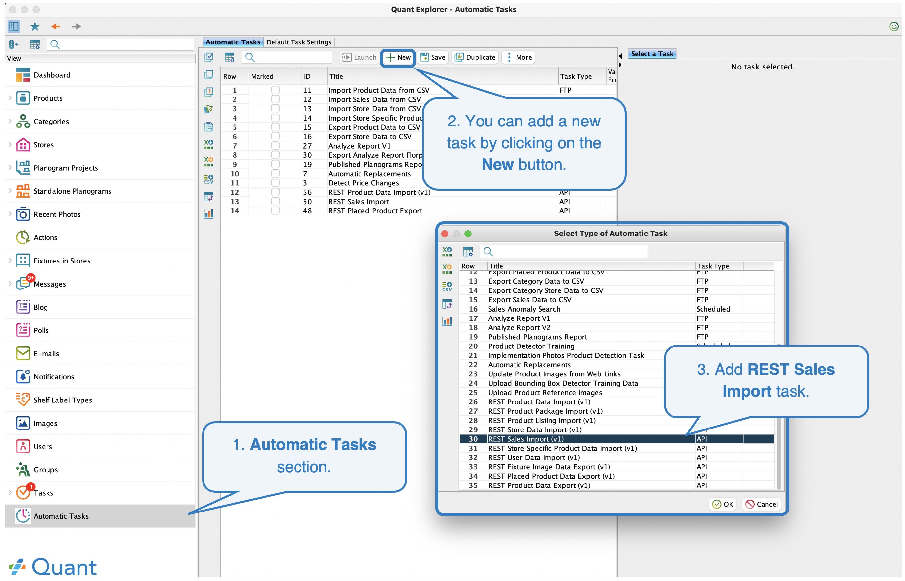Open the Groups section
Screen dimensions: 905x581
tap(45, 470)
